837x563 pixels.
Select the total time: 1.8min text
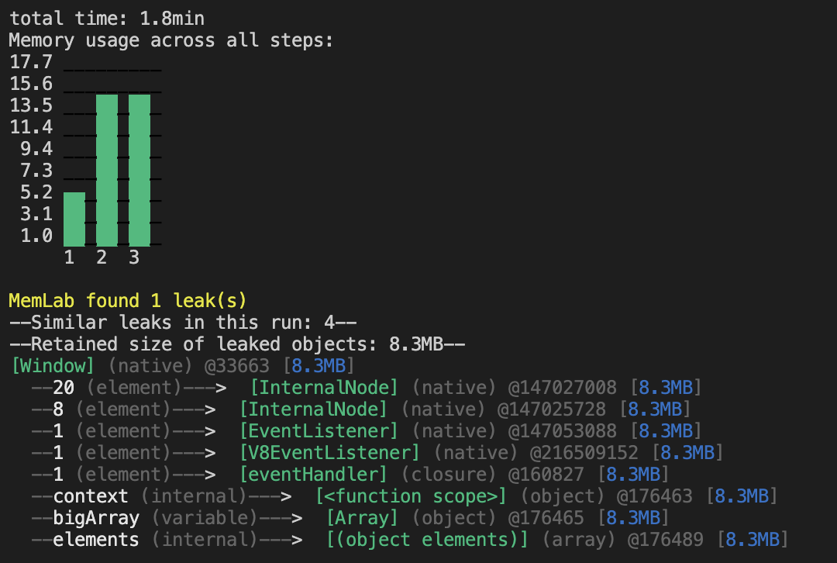click(x=105, y=17)
